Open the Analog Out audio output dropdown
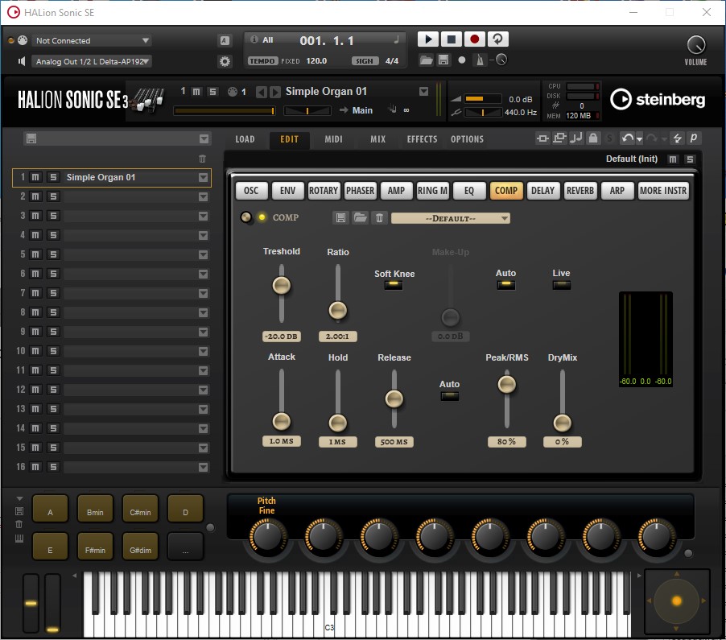Image resolution: width=726 pixels, height=640 pixels. click(x=92, y=61)
